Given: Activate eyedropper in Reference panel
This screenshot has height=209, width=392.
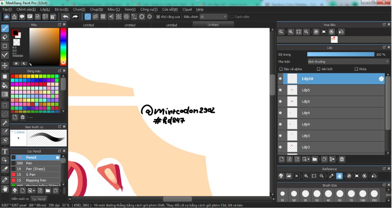Looking at the screenshot, I should pyautogui.click(x=331, y=176).
